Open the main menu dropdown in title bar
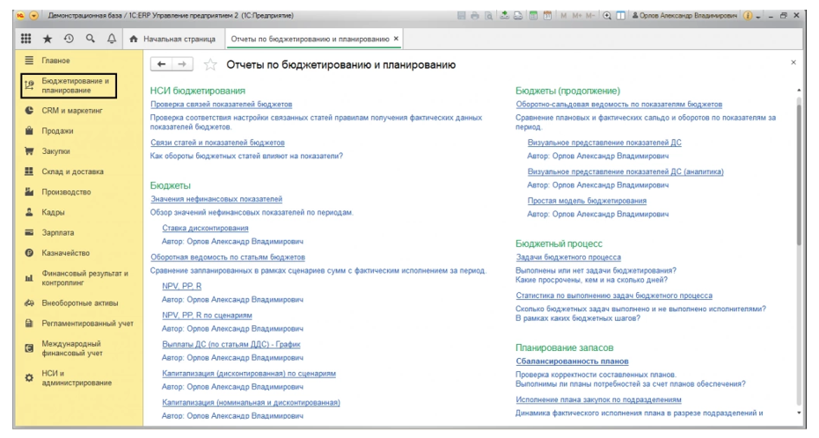 (34, 16)
